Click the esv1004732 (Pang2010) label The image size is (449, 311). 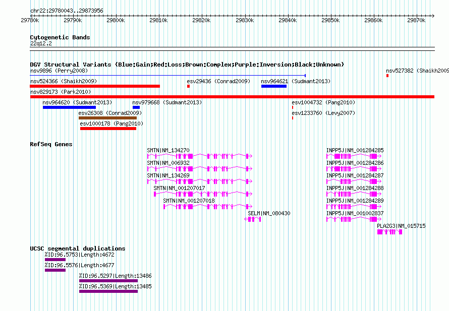coord(323,102)
